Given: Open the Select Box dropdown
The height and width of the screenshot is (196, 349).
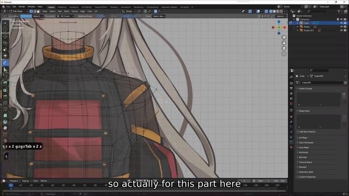Looking at the screenshot, I should tap(159, 16).
